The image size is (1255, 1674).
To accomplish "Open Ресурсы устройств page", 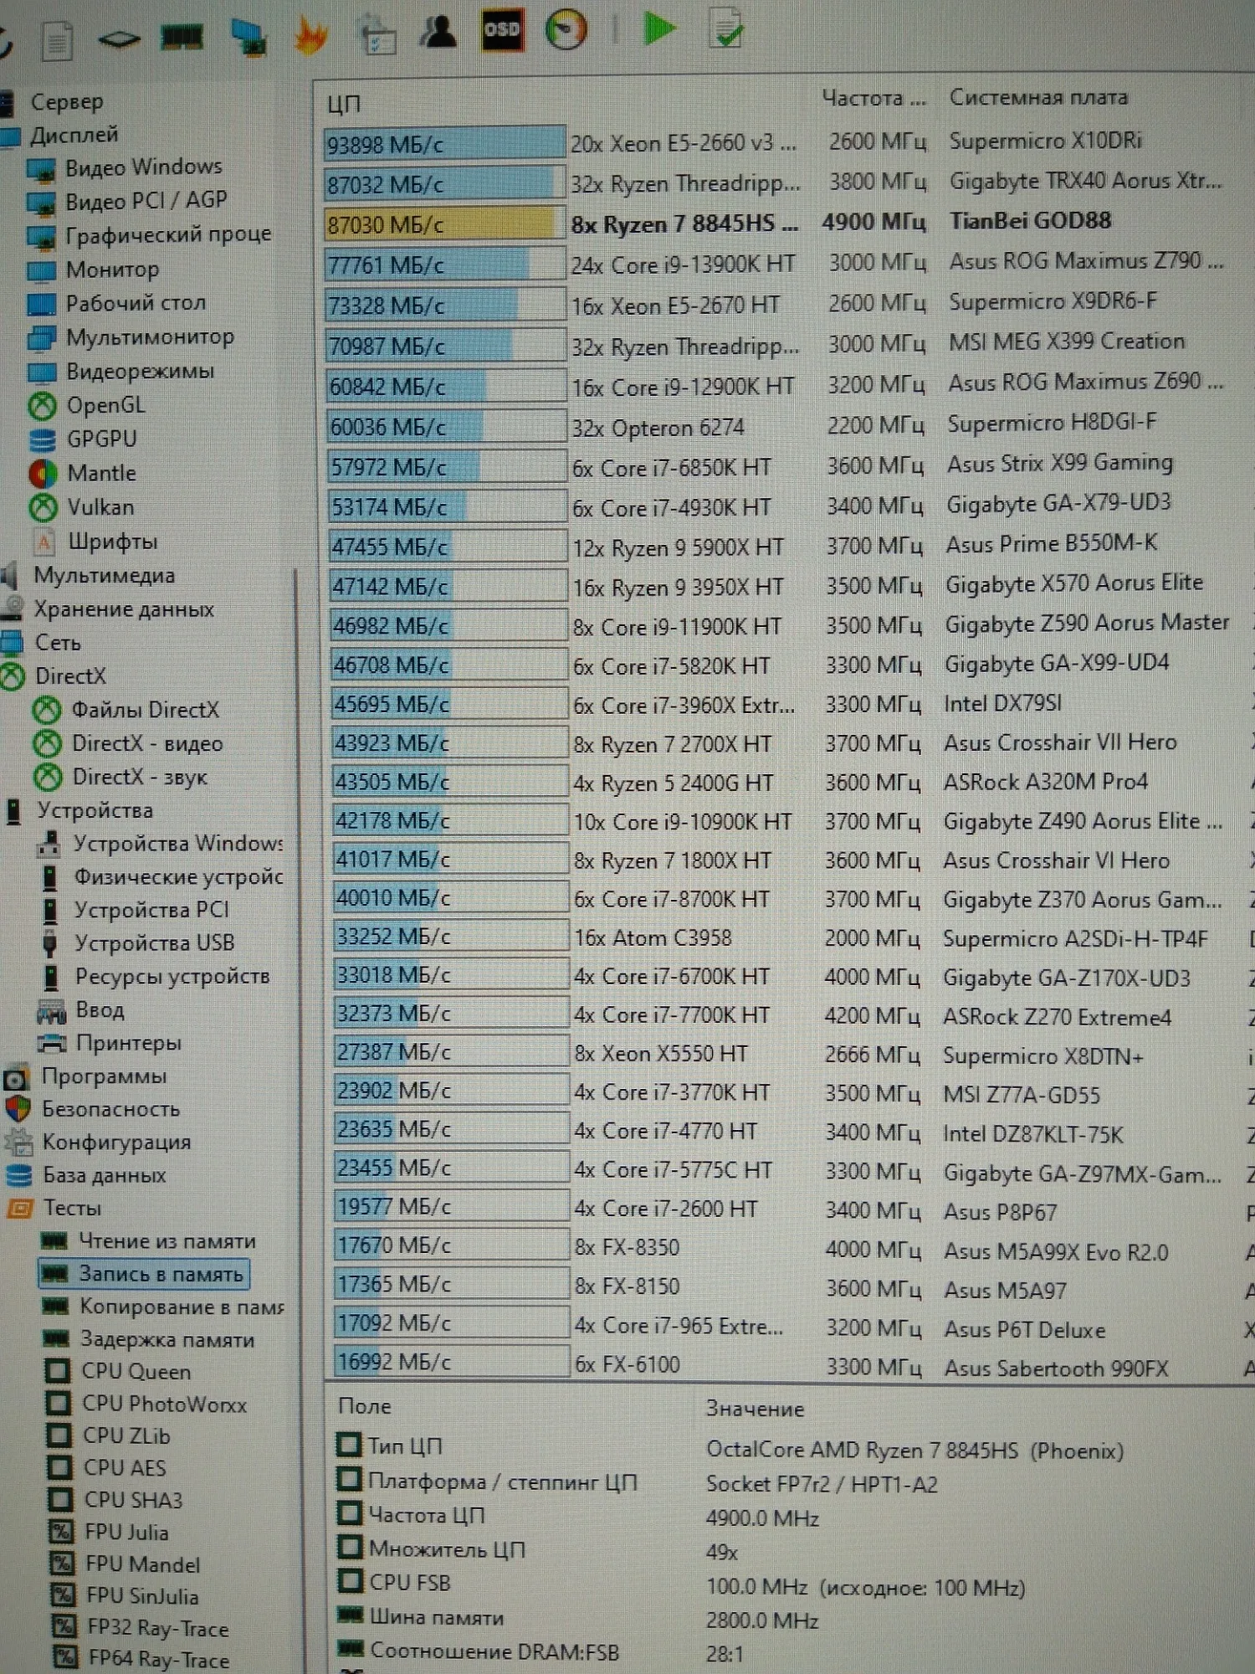I will (x=172, y=977).
